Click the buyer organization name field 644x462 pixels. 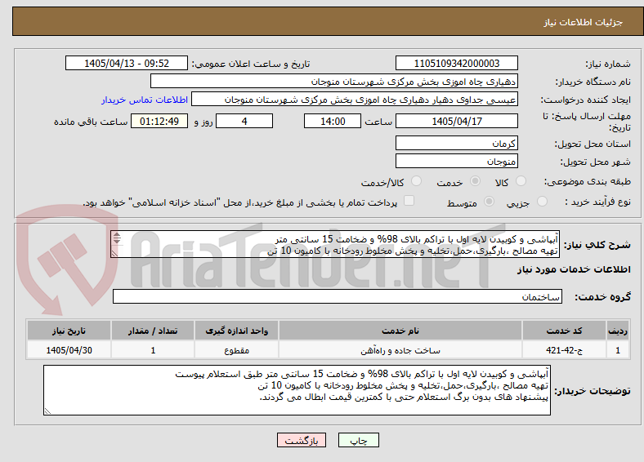pos(334,82)
